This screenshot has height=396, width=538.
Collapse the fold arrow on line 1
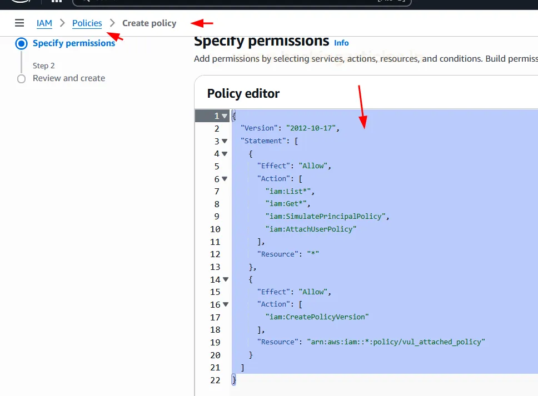click(x=225, y=116)
